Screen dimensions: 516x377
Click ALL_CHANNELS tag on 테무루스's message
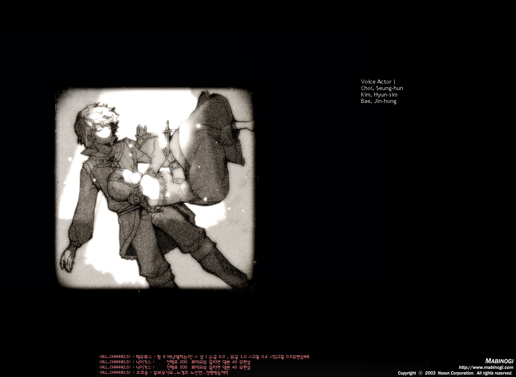point(115,357)
